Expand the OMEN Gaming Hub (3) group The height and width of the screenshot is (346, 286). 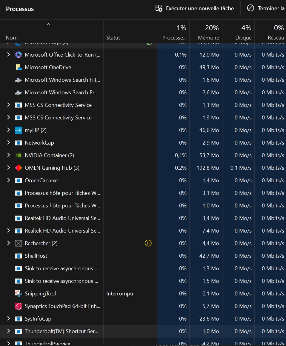[x=8, y=168]
